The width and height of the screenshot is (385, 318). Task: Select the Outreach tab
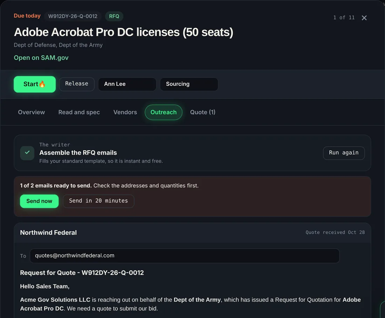(163, 112)
